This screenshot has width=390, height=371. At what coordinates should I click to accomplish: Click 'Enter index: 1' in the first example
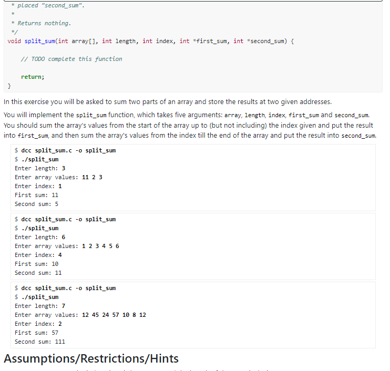point(38,186)
